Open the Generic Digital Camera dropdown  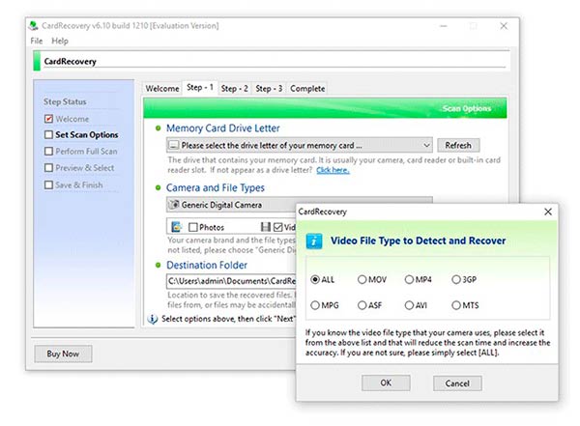tap(231, 205)
